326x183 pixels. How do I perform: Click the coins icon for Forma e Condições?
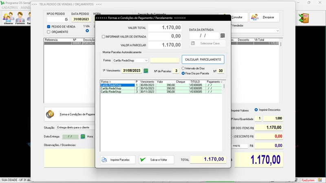coord(50,114)
